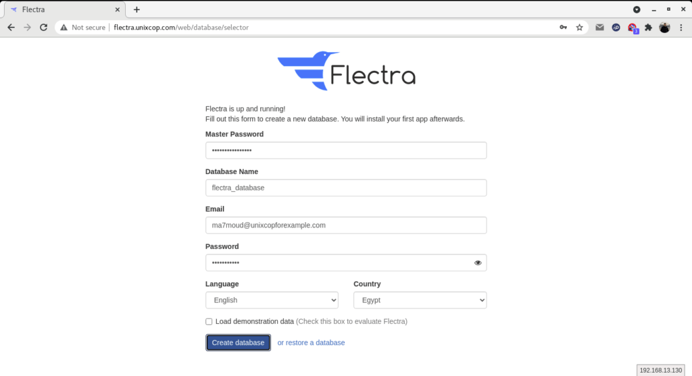Go back to the previous page
The width and height of the screenshot is (692, 376).
point(11,27)
